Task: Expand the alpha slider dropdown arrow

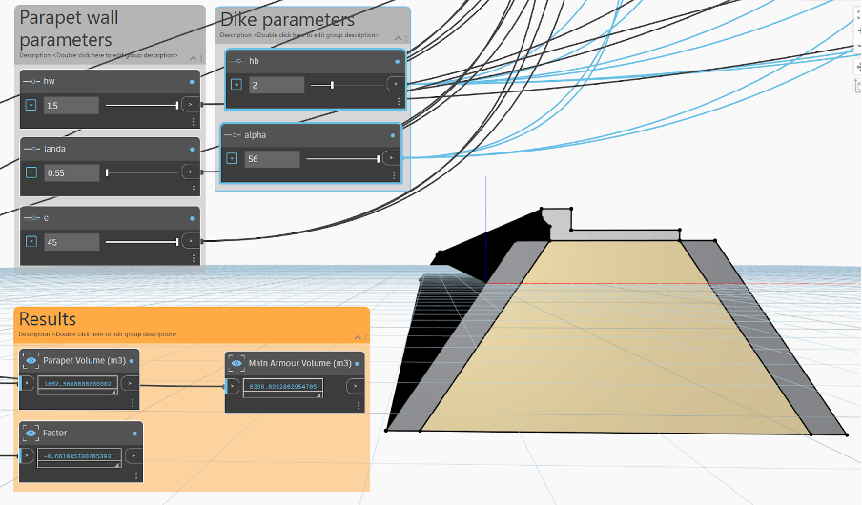Action: 232,159
